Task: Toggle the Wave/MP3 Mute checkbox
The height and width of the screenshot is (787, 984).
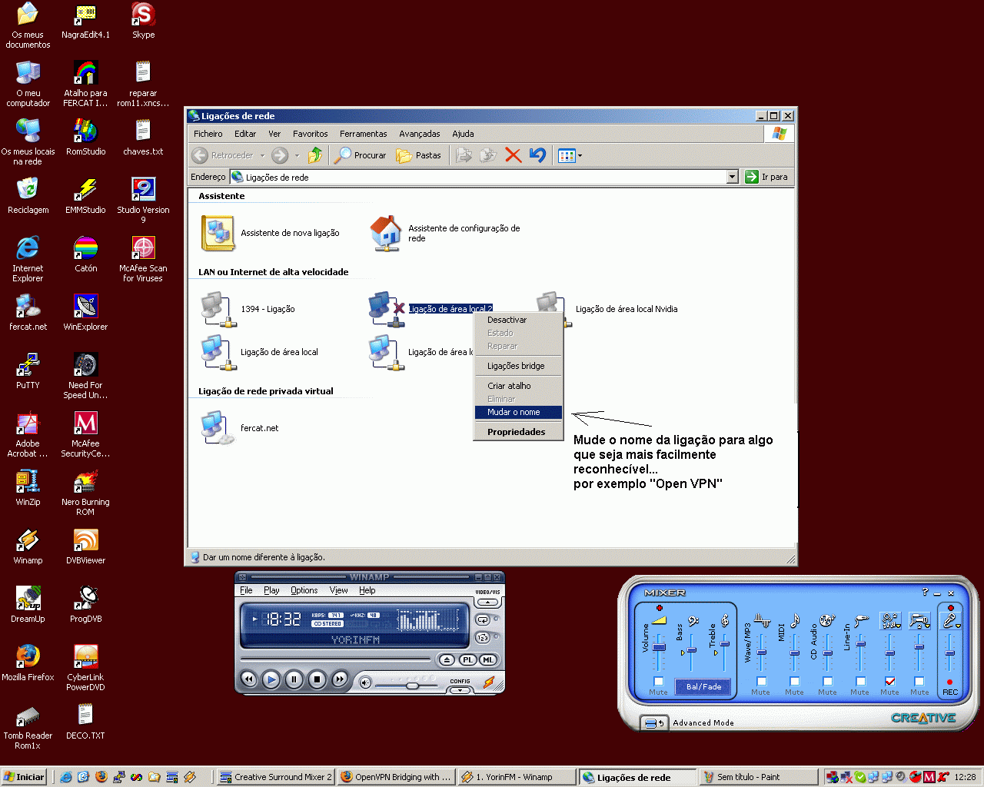Action: 761,681
